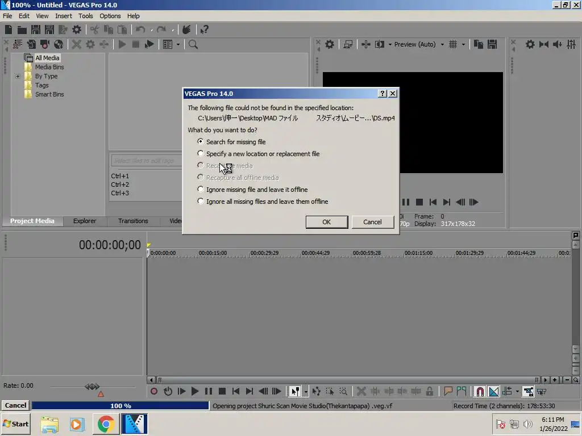Select 'Specify a new location or replacement file'
Image resolution: width=582 pixels, height=436 pixels.
pyautogui.click(x=259, y=153)
